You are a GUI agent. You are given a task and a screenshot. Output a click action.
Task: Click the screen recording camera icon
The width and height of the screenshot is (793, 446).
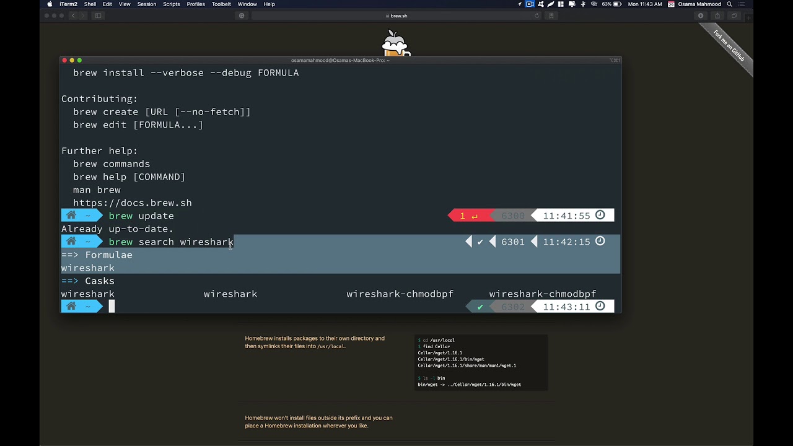pyautogui.click(x=530, y=4)
